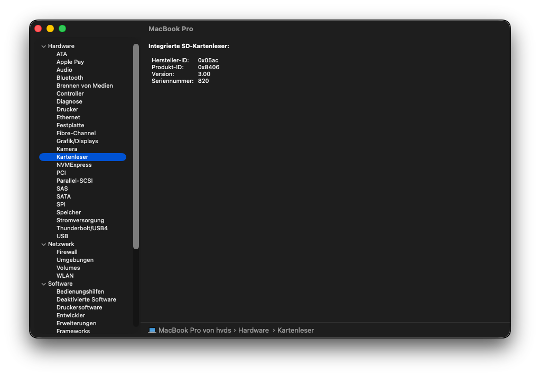Maximize the window with green button
Image resolution: width=540 pixels, height=377 pixels.
pyautogui.click(x=62, y=29)
